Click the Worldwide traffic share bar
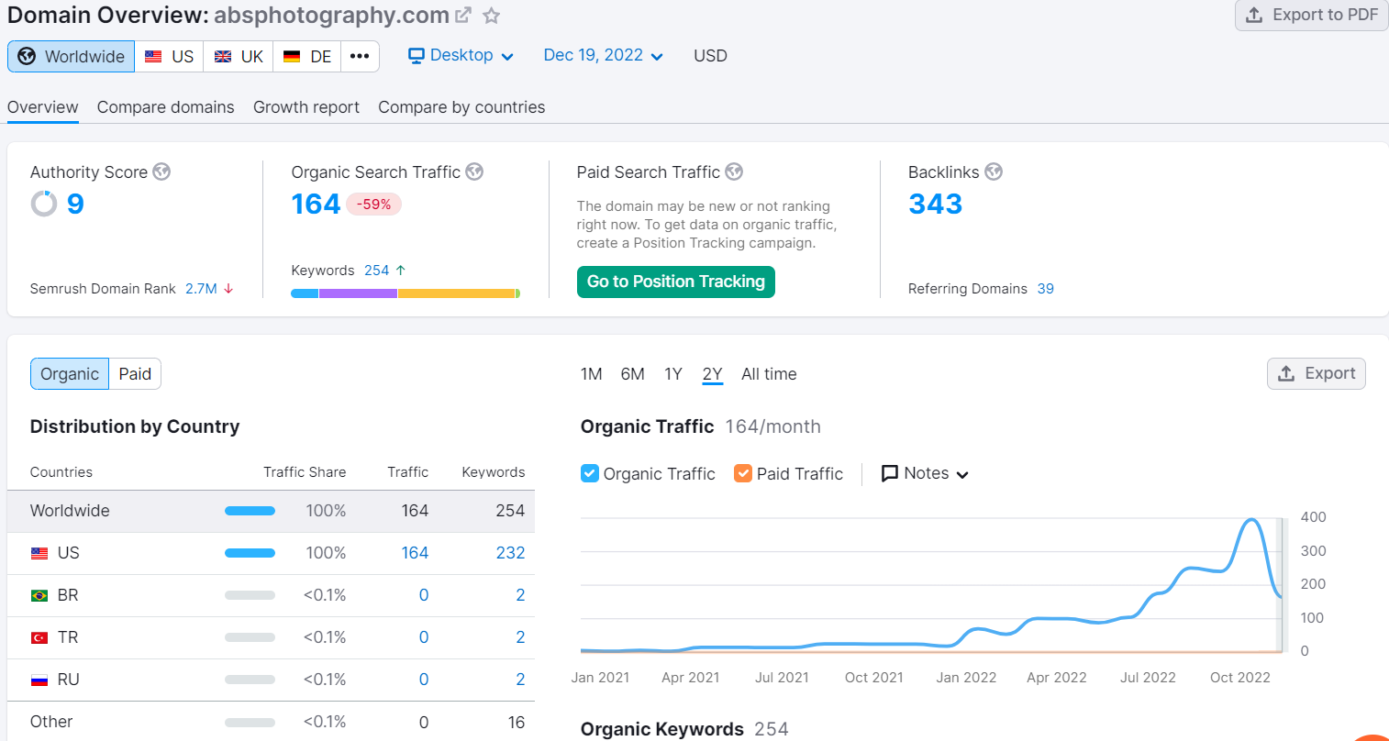 pyautogui.click(x=250, y=511)
